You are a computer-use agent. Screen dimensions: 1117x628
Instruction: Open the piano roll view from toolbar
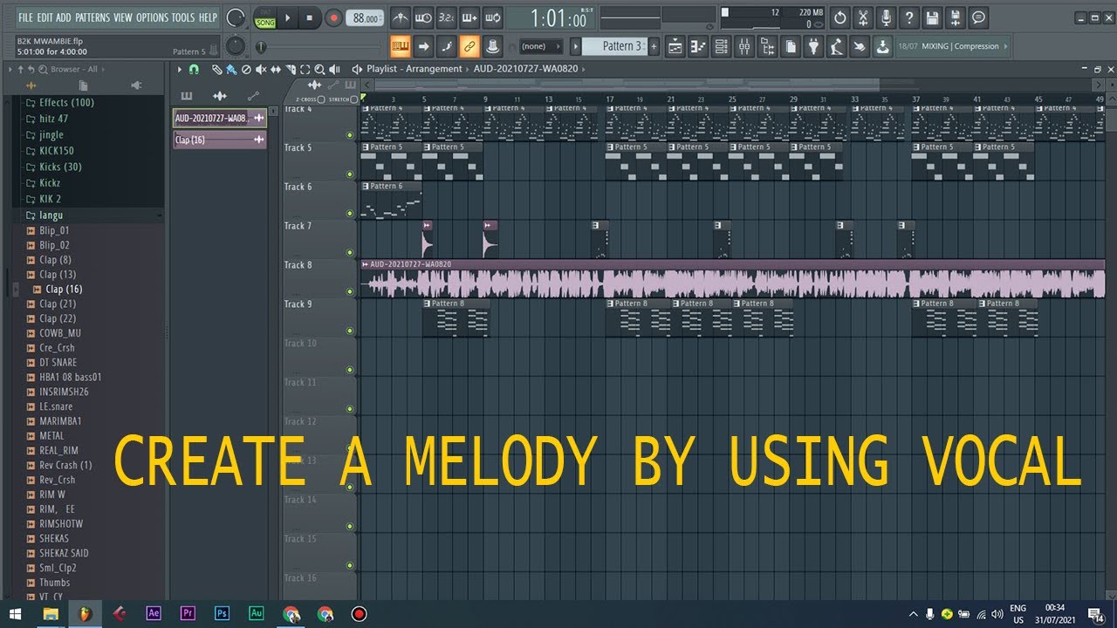698,46
